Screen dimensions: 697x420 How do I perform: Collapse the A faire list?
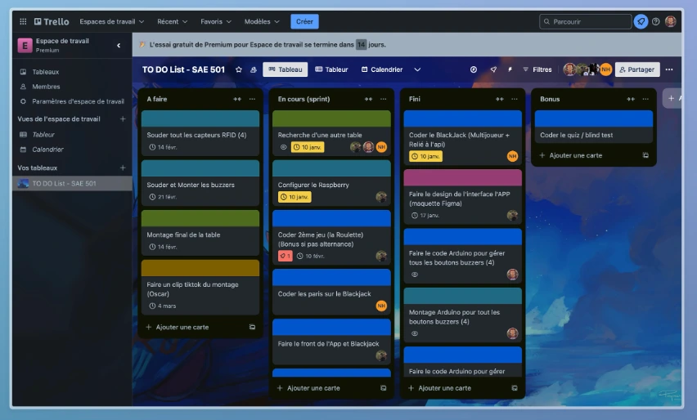237,99
